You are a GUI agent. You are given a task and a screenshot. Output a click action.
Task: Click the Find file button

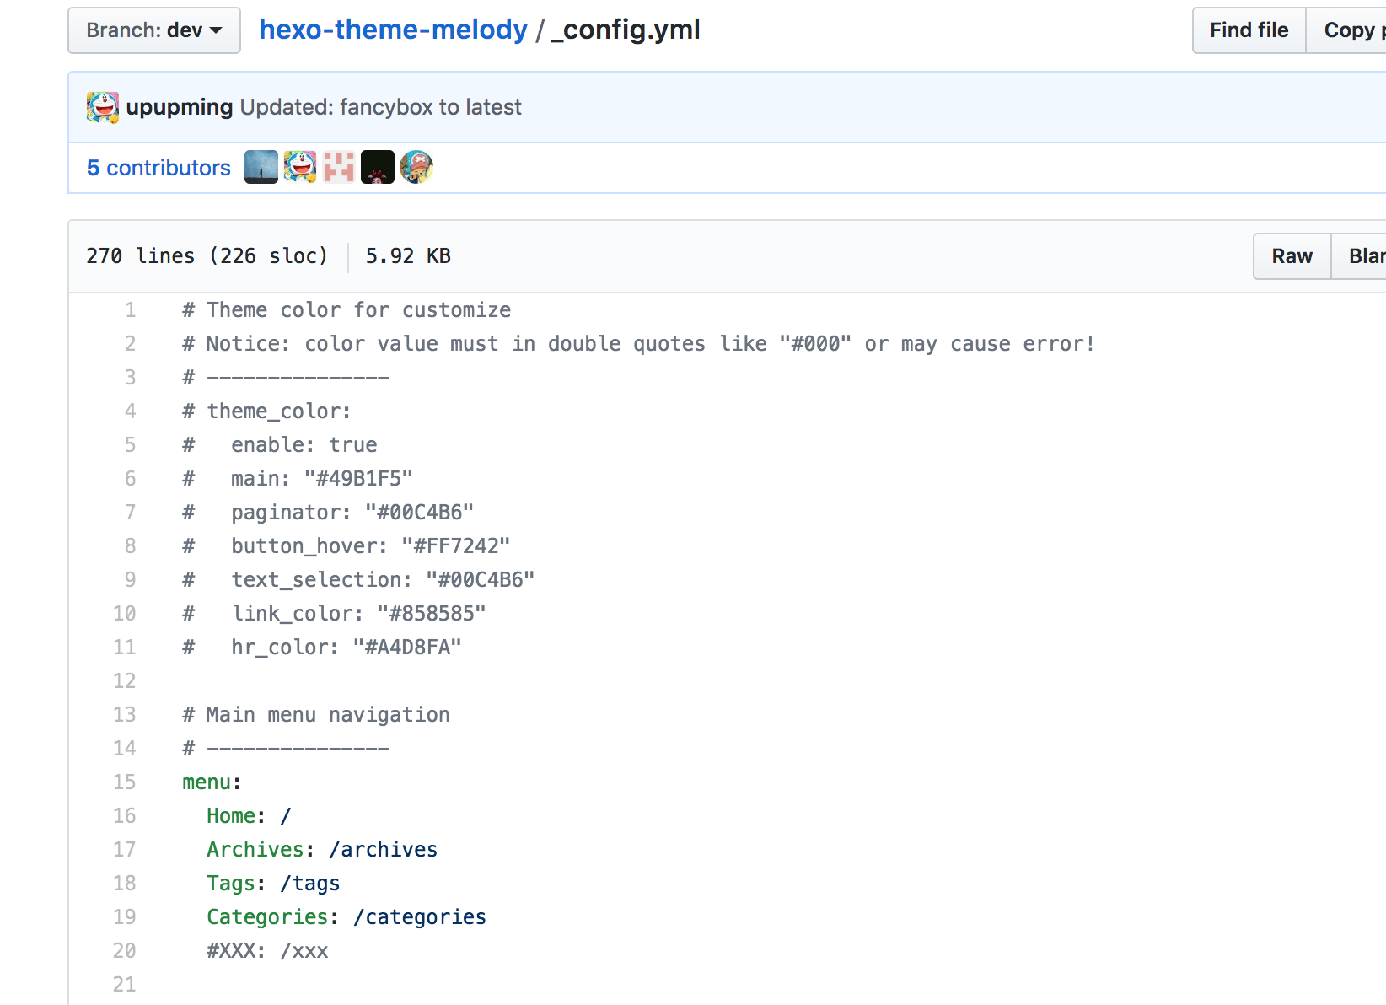click(x=1249, y=30)
